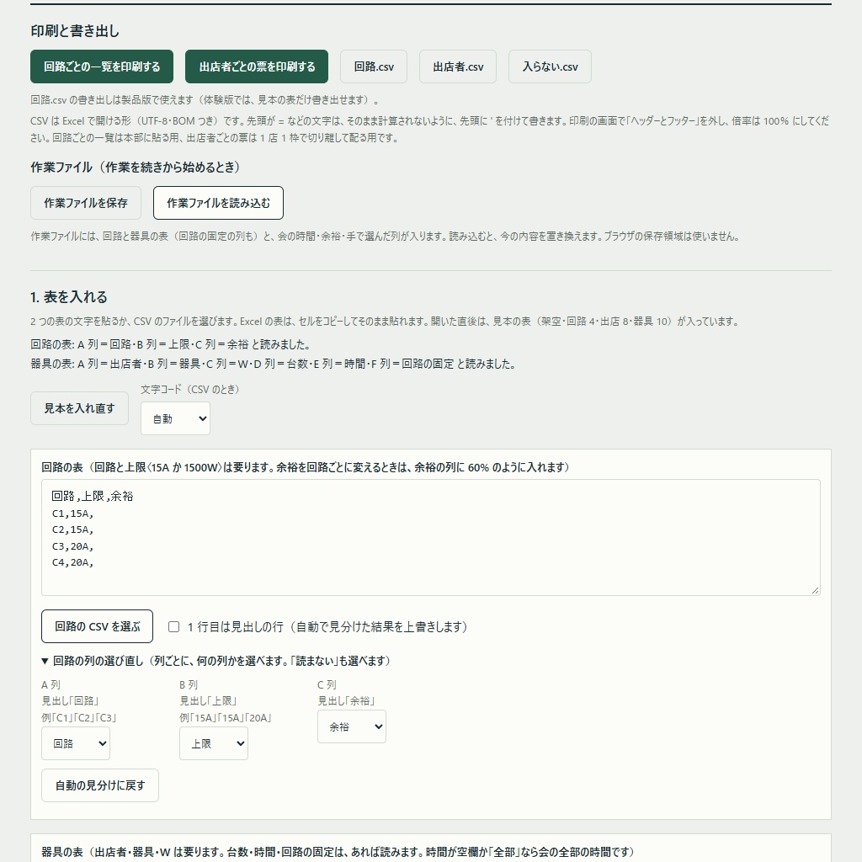862x862 pixels.
Task: Click 出店者ごとの票を印刷する button
Action: pyautogui.click(x=257, y=67)
